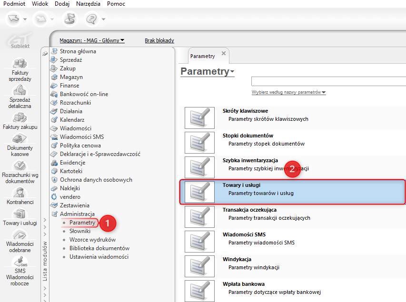Image resolution: width=406 pixels, height=302 pixels.
Task: Open back button history dropdown arrow
Action: pos(25,19)
